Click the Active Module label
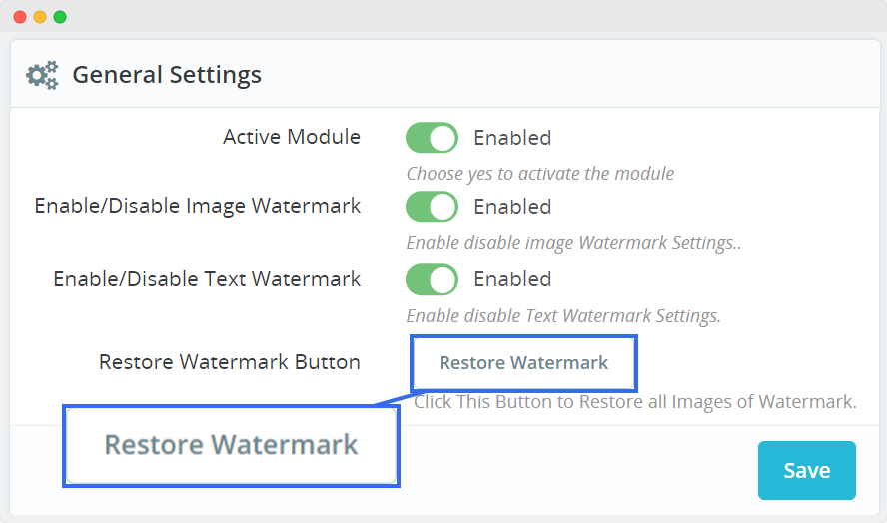The width and height of the screenshot is (887, 523). (x=292, y=137)
